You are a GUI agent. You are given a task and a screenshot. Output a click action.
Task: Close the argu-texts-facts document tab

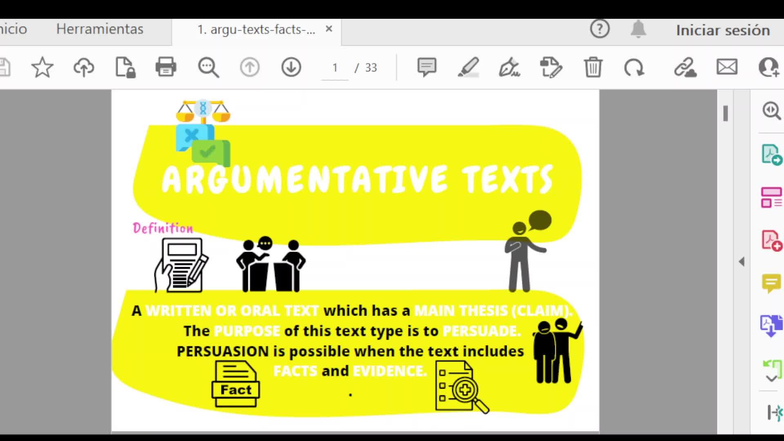coord(329,29)
